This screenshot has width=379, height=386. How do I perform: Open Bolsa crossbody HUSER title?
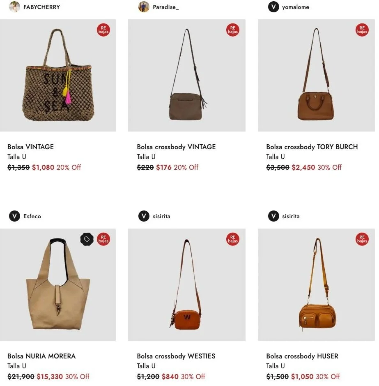pos(302,356)
